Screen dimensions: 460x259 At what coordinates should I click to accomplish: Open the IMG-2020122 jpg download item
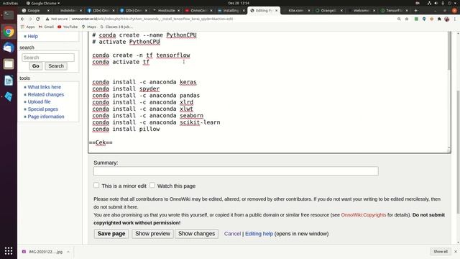[42, 252]
